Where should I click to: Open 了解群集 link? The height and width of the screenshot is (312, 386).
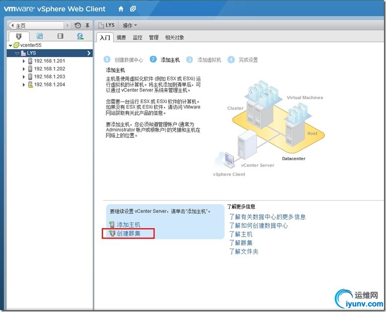click(241, 243)
